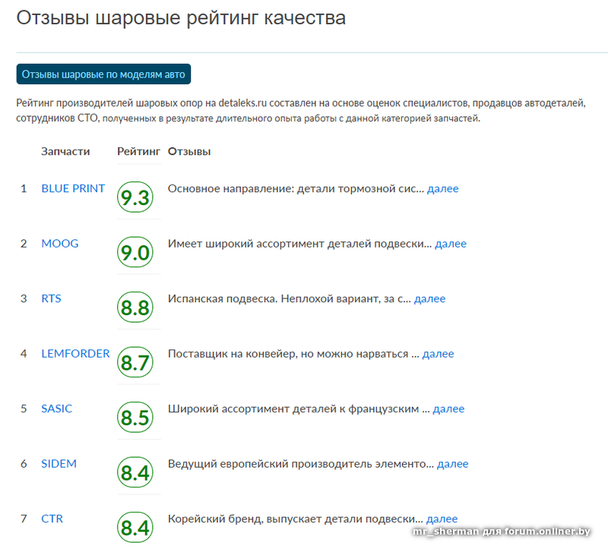The height and width of the screenshot is (549, 608).
Task: Click the 'Запчасти' column header
Action: point(65,151)
